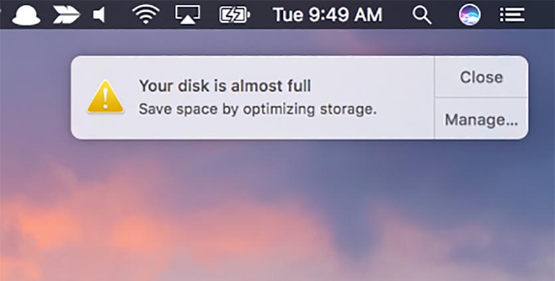Click the yellow warning triangle icon
Image resolution: width=555 pixels, height=281 pixels.
[105, 98]
